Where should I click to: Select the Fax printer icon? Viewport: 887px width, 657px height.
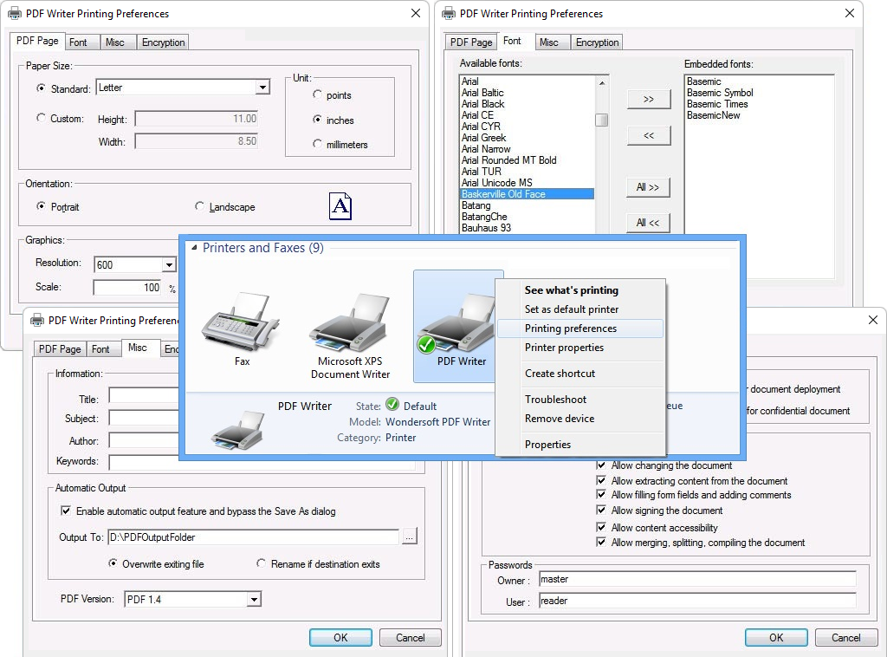pyautogui.click(x=241, y=322)
